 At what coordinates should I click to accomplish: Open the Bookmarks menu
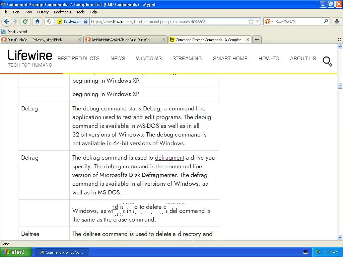[x=62, y=12]
